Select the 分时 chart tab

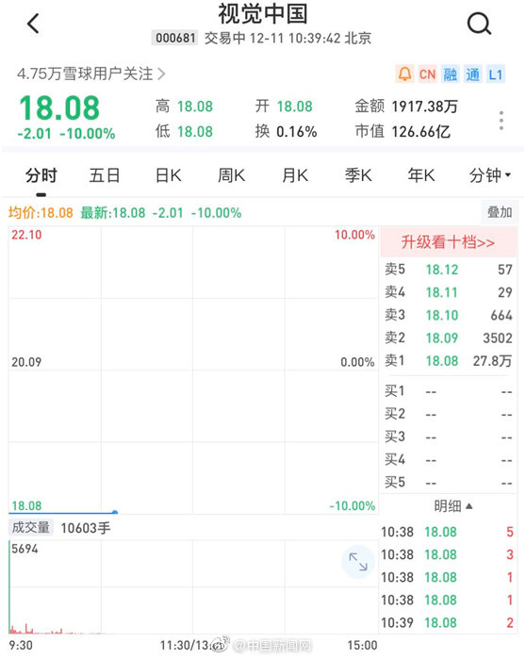[41, 175]
